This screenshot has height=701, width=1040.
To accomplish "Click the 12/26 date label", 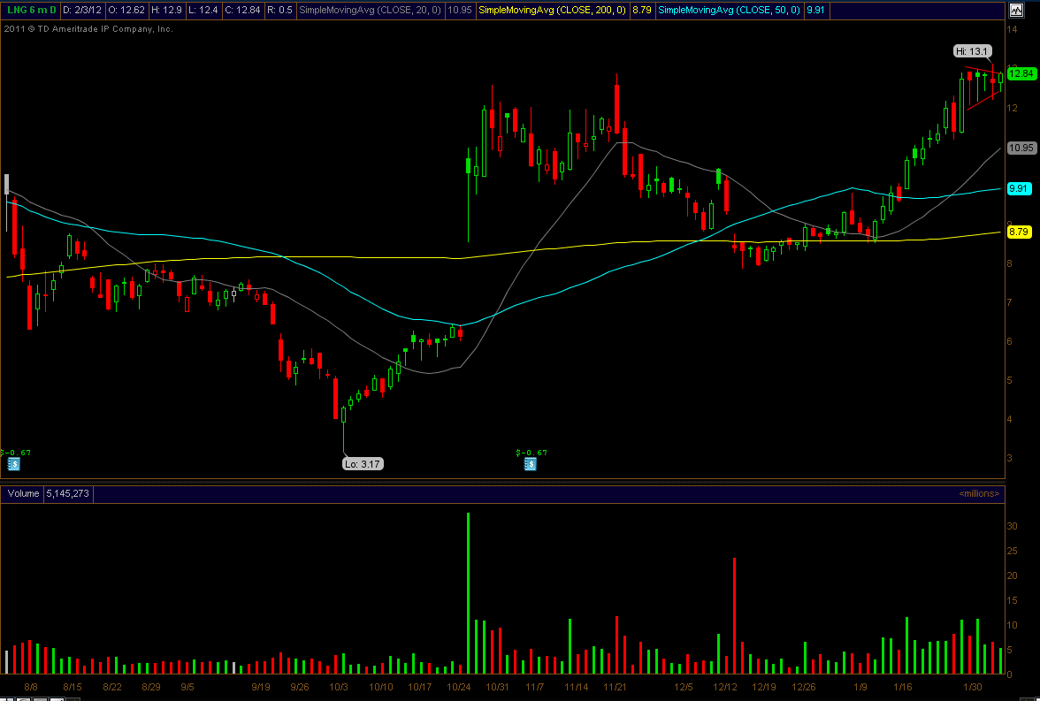I will (x=803, y=687).
